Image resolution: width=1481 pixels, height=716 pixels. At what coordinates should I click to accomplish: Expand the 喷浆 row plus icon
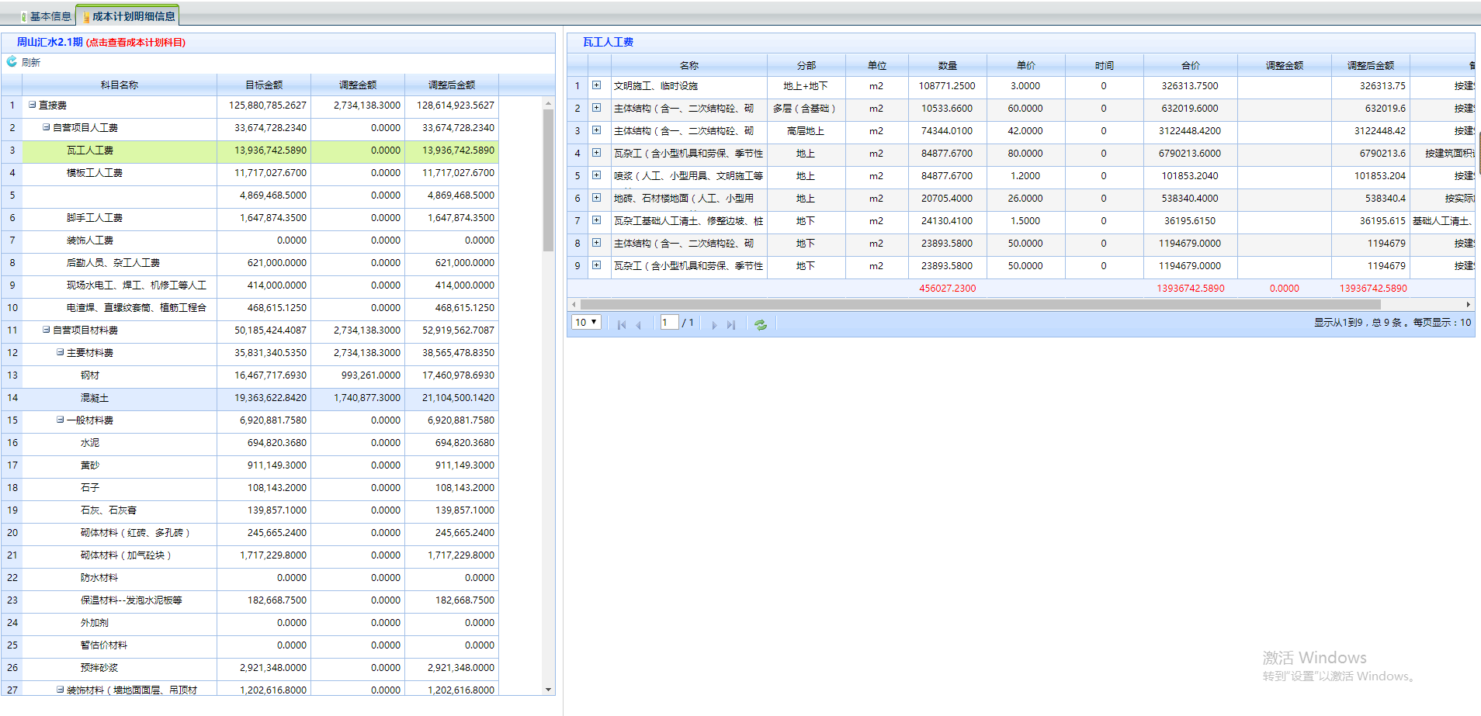[596, 175]
